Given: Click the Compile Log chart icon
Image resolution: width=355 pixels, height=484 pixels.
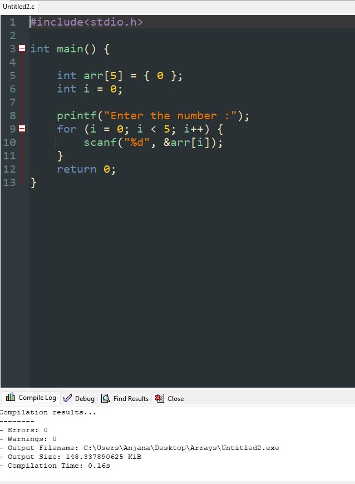Looking at the screenshot, I should pyautogui.click(x=11, y=397).
